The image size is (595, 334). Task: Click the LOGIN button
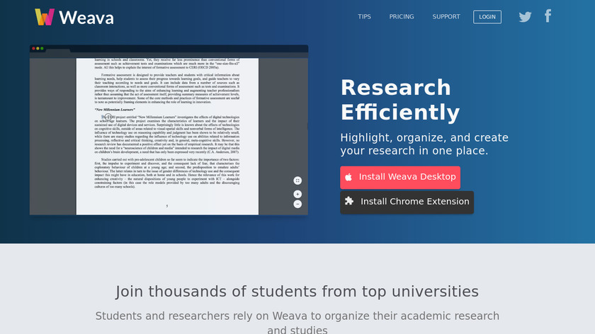tap(487, 17)
